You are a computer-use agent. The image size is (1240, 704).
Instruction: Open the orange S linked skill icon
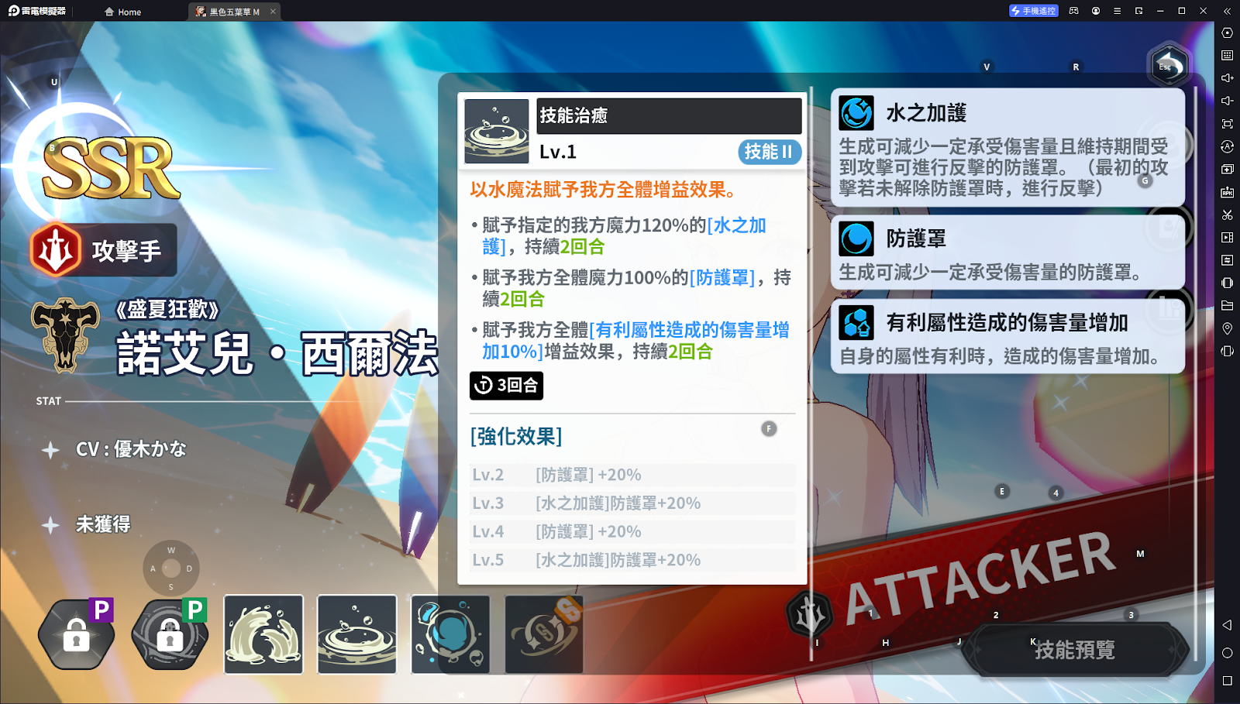point(544,634)
